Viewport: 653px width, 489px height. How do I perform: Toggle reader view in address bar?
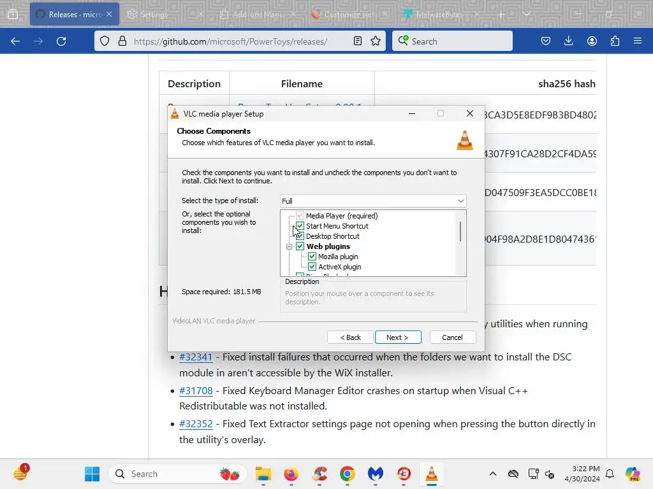click(x=357, y=41)
